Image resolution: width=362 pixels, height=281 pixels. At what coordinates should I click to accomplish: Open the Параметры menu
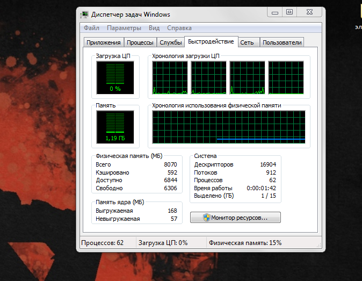pyautogui.click(x=124, y=28)
